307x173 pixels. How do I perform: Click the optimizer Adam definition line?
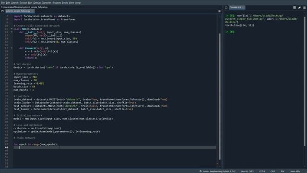tap(57, 131)
